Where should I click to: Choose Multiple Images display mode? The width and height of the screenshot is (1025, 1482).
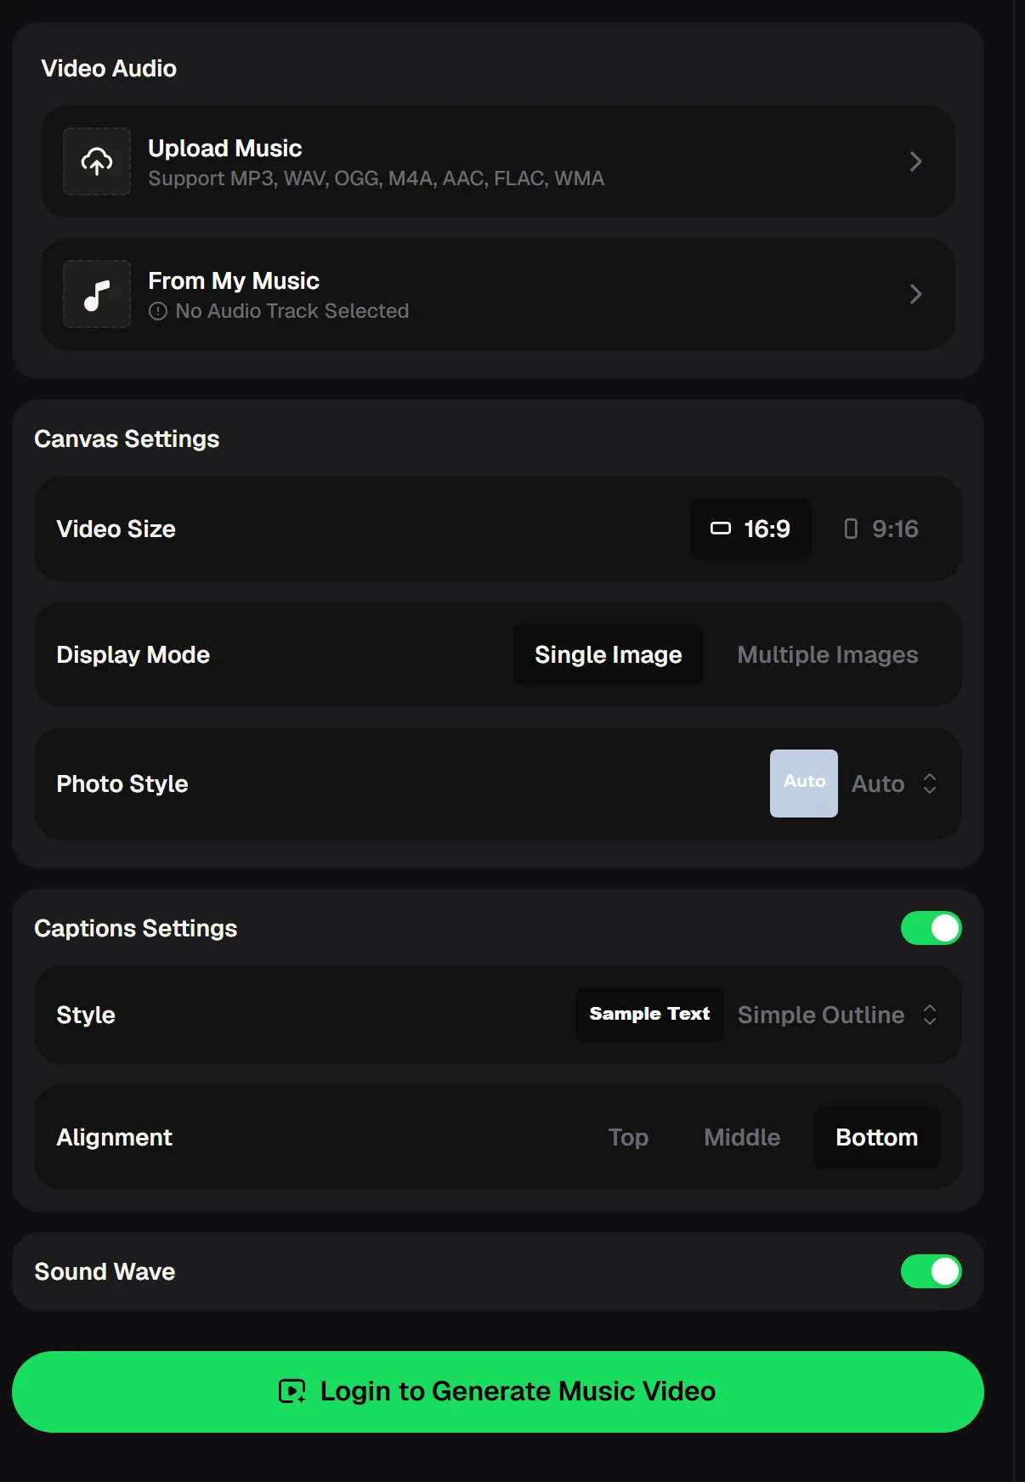point(827,654)
